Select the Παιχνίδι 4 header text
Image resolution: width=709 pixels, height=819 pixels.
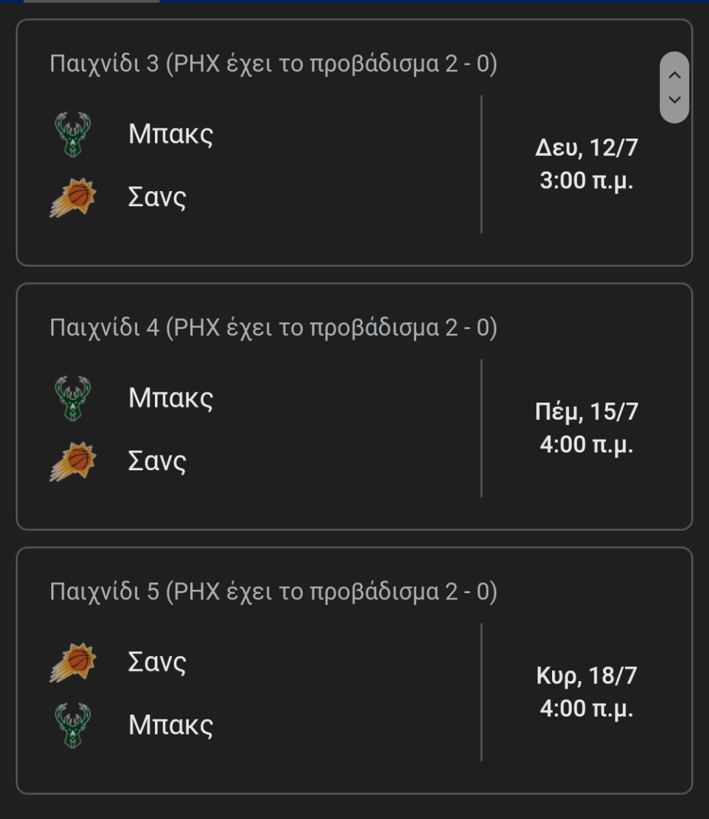point(274,328)
